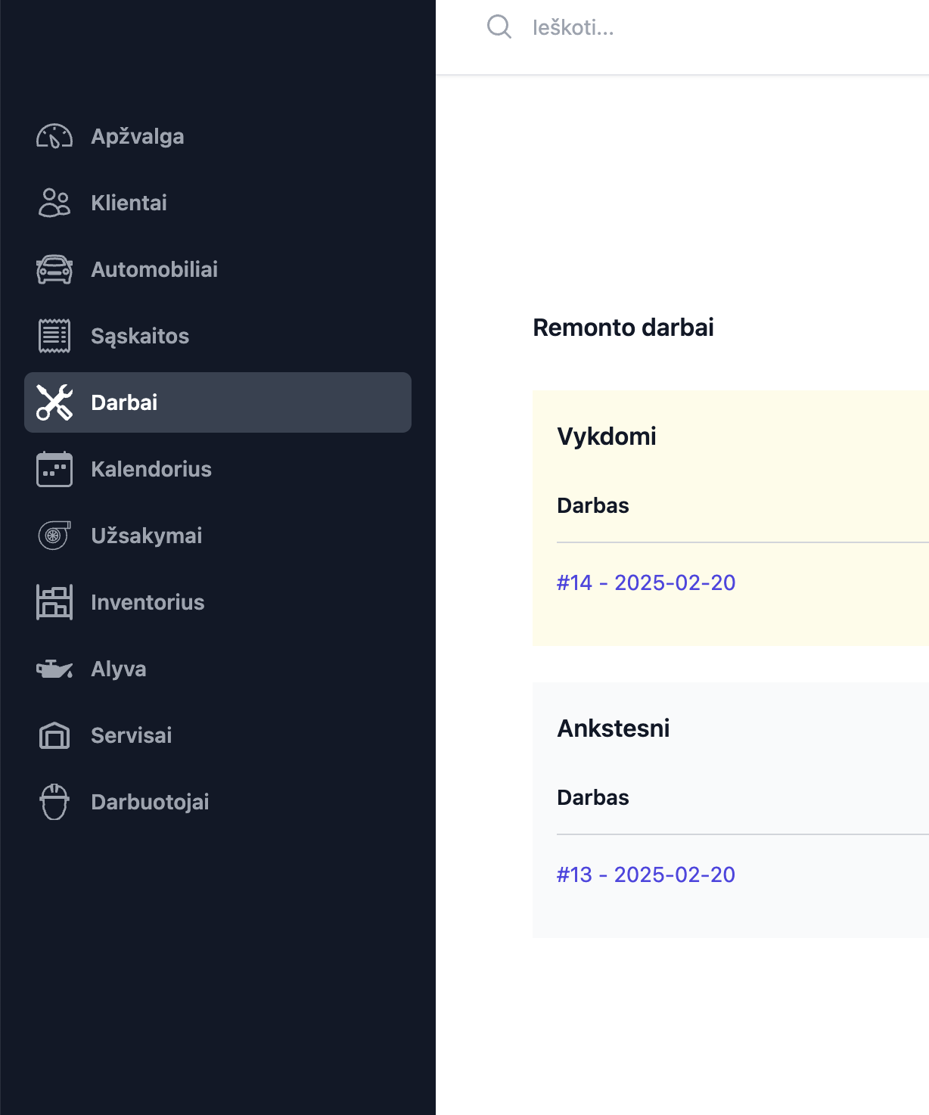Select the Darbai wrench and screwdriver icon
Image resolution: width=929 pixels, height=1115 pixels.
click(x=54, y=402)
